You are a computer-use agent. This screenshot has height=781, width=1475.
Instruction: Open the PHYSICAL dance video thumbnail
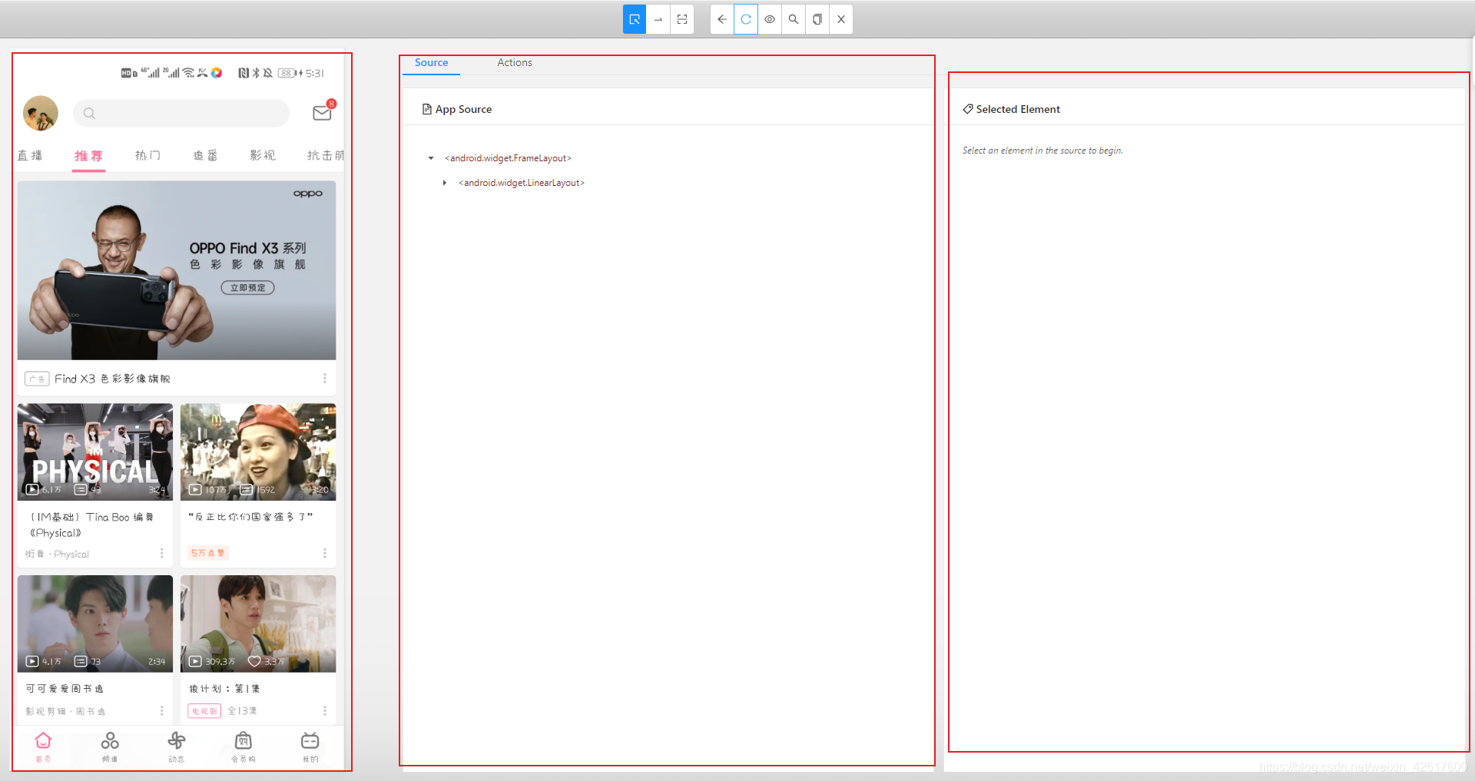[x=95, y=452]
